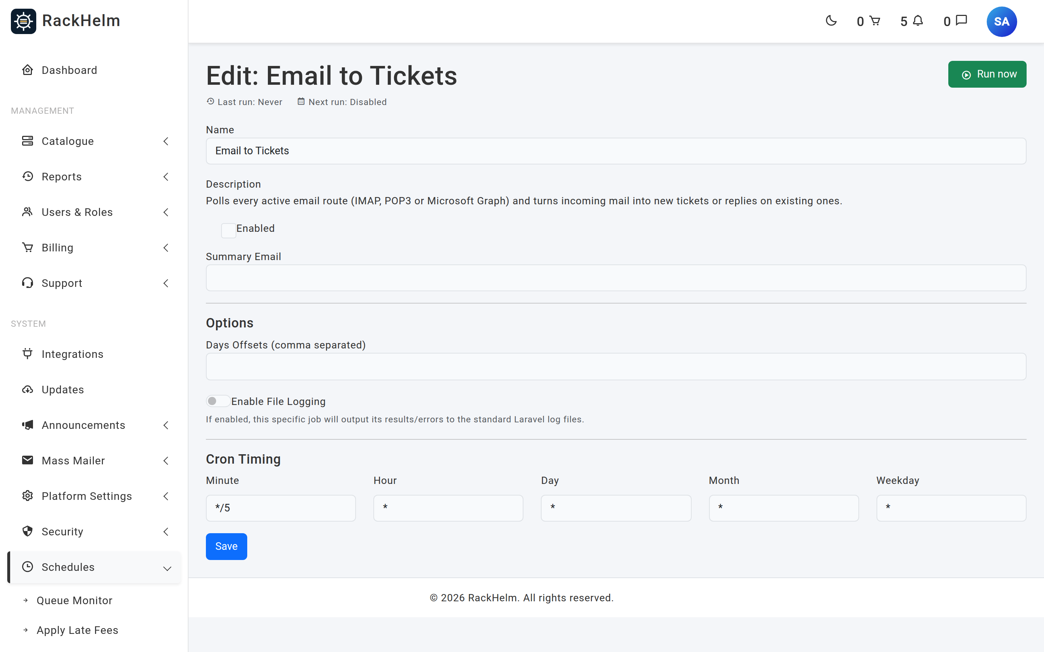Image resolution: width=1044 pixels, height=652 pixels.
Task: Expand the Reports chevron
Action: (x=166, y=176)
